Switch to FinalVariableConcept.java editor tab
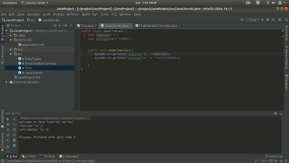This screenshot has height=163, width=289. (158, 26)
